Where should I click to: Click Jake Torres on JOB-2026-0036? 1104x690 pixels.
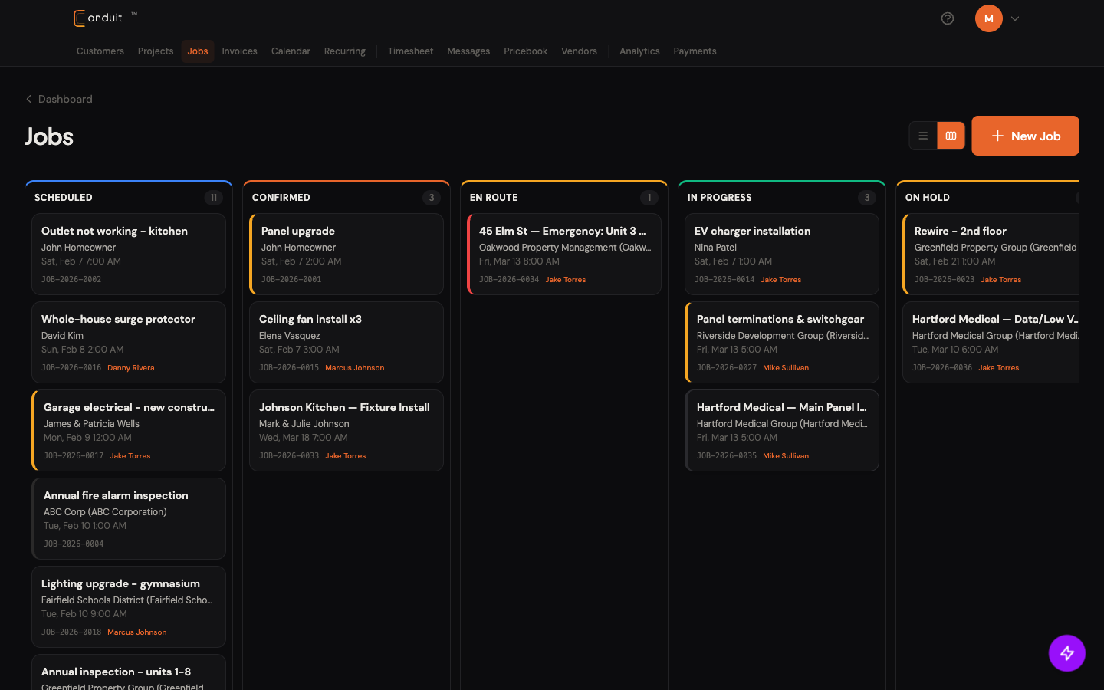coord(999,368)
